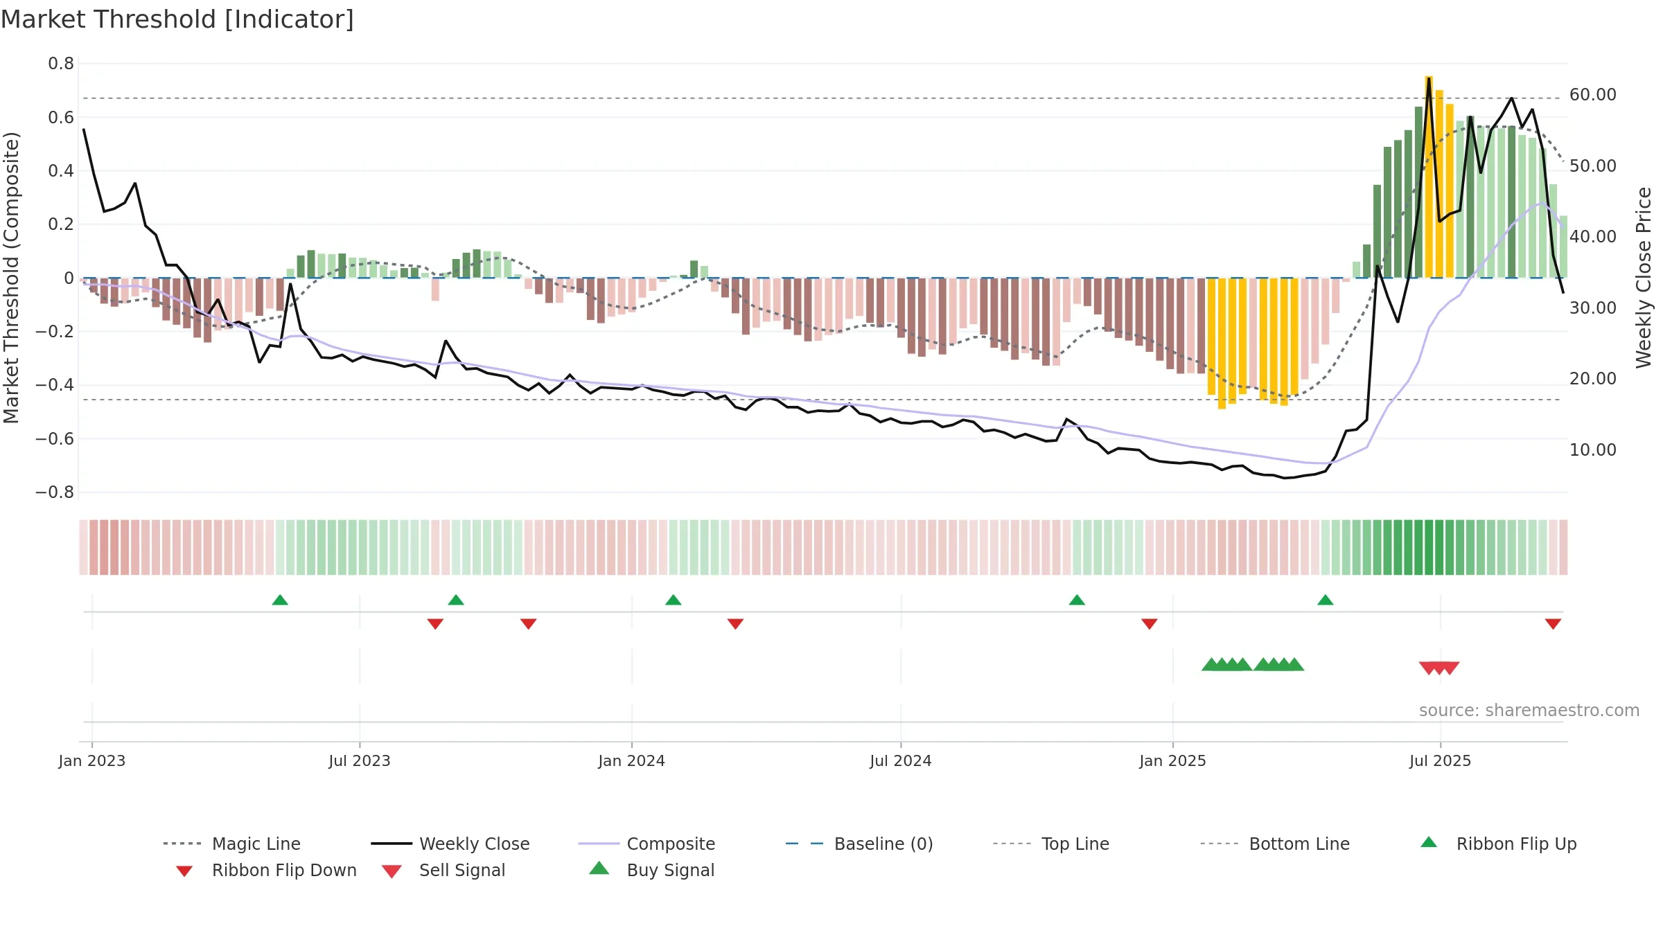Toggle the Bottom Line legend entry

tap(1275, 844)
